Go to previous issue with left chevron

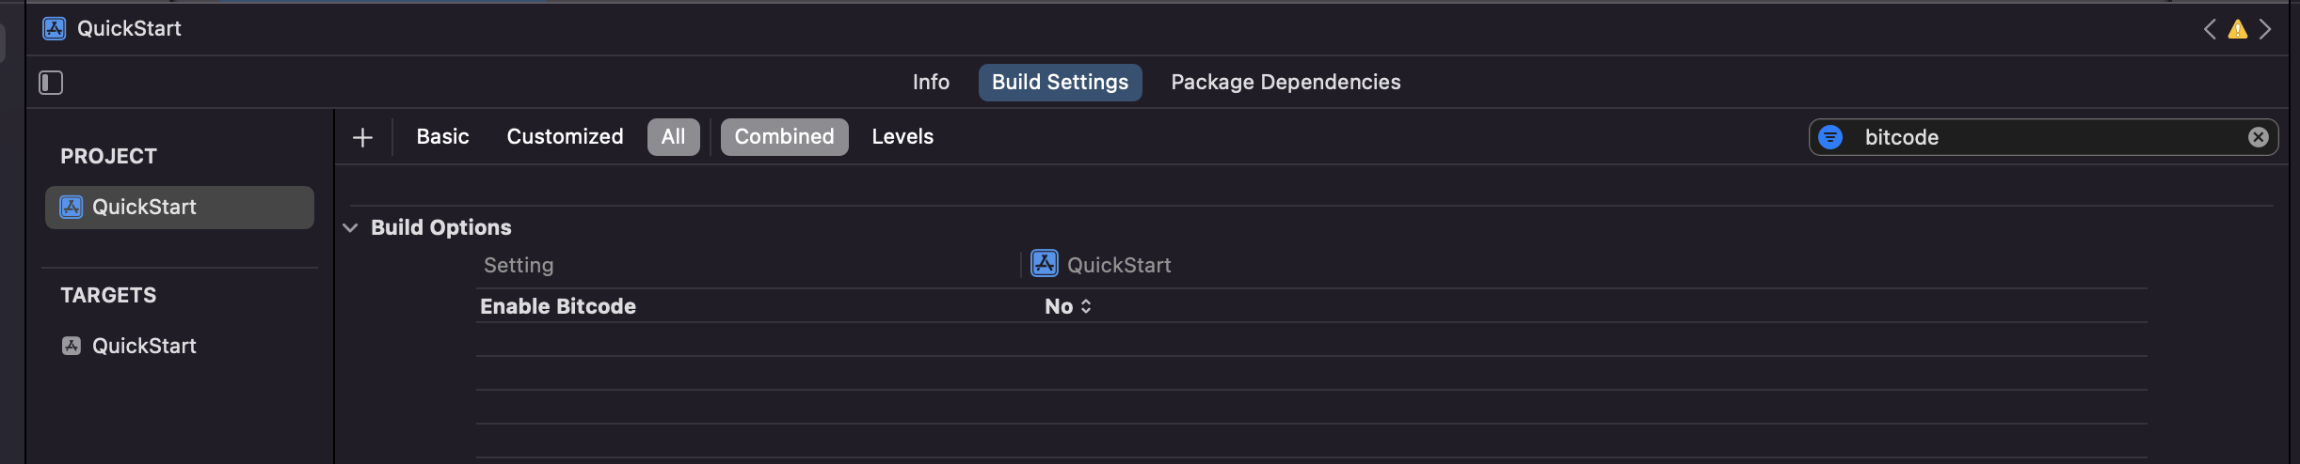click(2210, 29)
